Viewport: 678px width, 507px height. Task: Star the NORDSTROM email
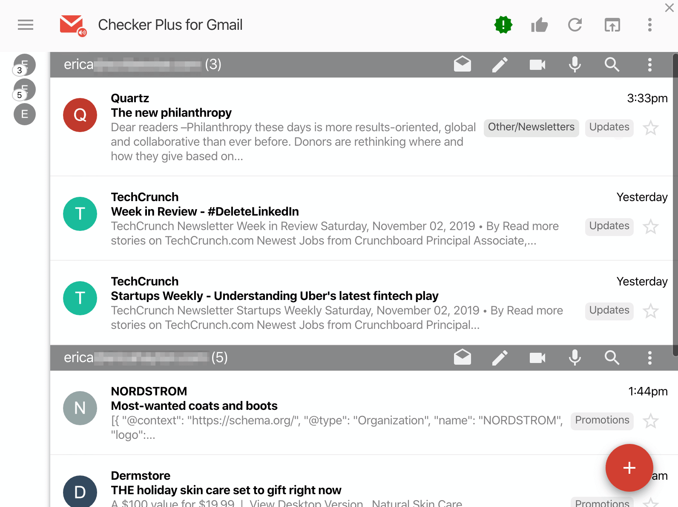[x=651, y=421]
